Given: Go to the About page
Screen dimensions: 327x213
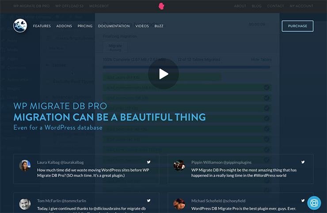Looking at the screenshot, I should 240,6.
